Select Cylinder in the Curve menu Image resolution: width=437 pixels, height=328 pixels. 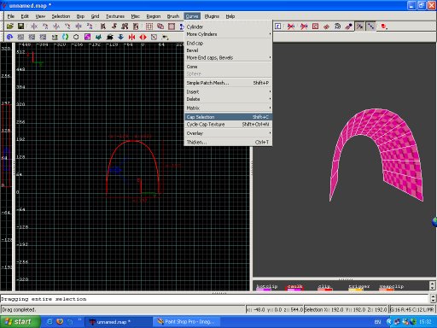[x=228, y=26]
